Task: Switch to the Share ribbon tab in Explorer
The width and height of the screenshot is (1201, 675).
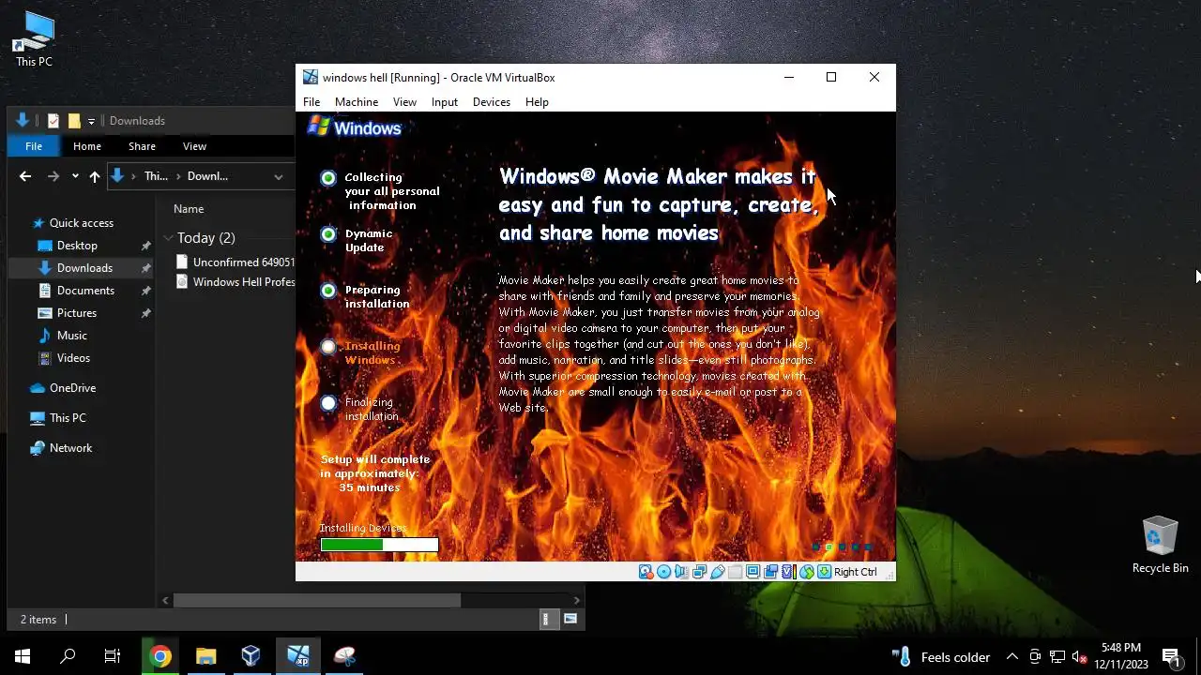Action: coord(142,146)
